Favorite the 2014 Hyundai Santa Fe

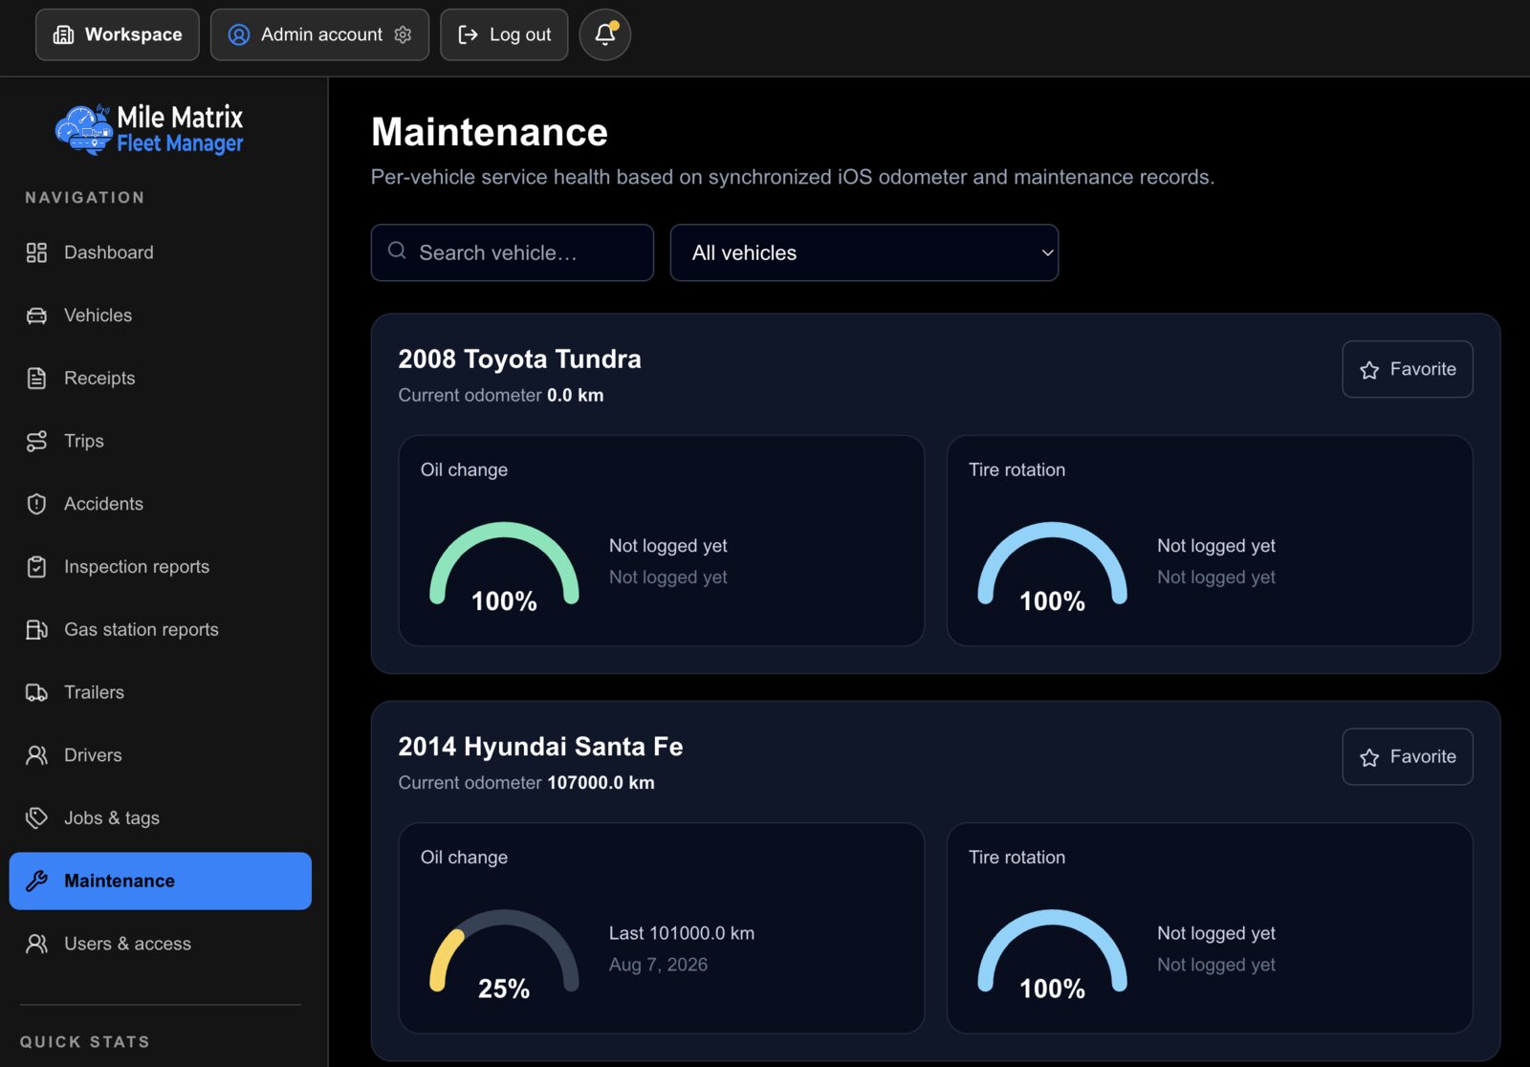pyautogui.click(x=1407, y=757)
